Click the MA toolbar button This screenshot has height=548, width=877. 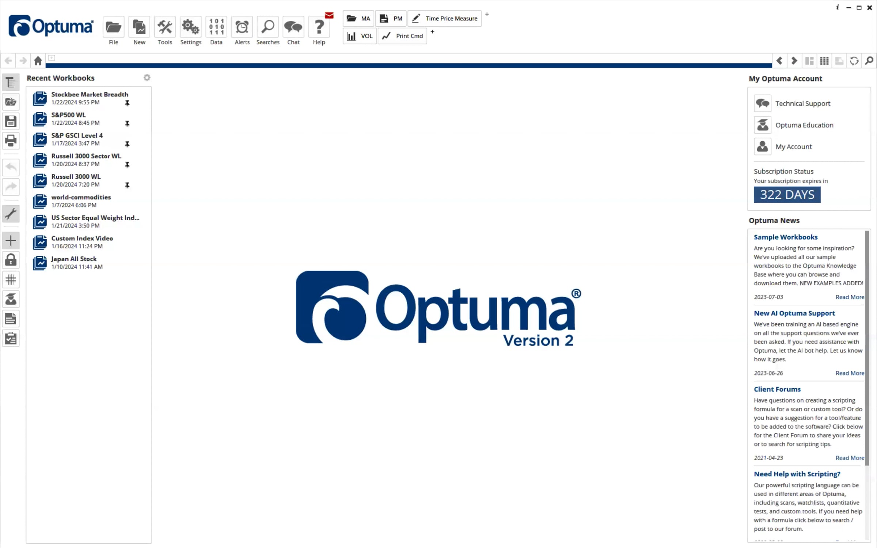[x=358, y=18]
